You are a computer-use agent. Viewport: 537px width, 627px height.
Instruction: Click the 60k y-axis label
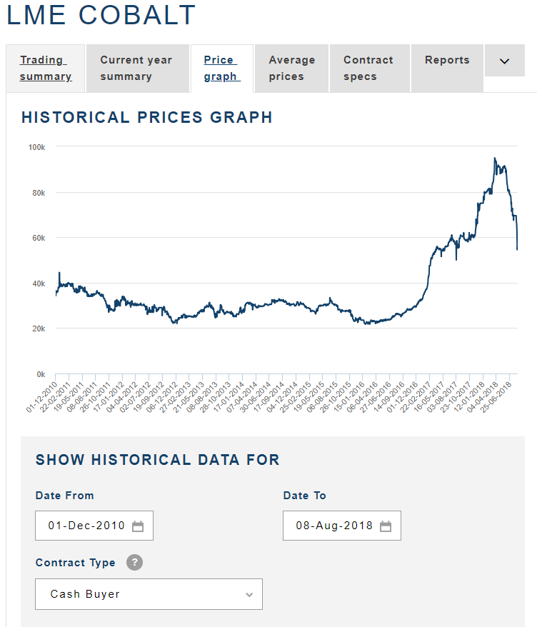click(x=39, y=238)
